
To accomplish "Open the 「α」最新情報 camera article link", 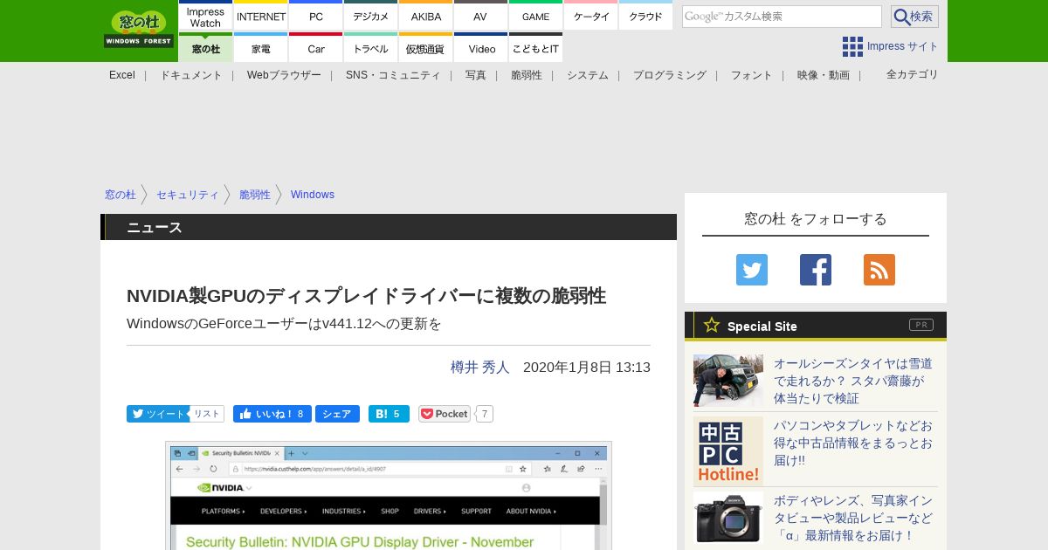I will point(853,518).
